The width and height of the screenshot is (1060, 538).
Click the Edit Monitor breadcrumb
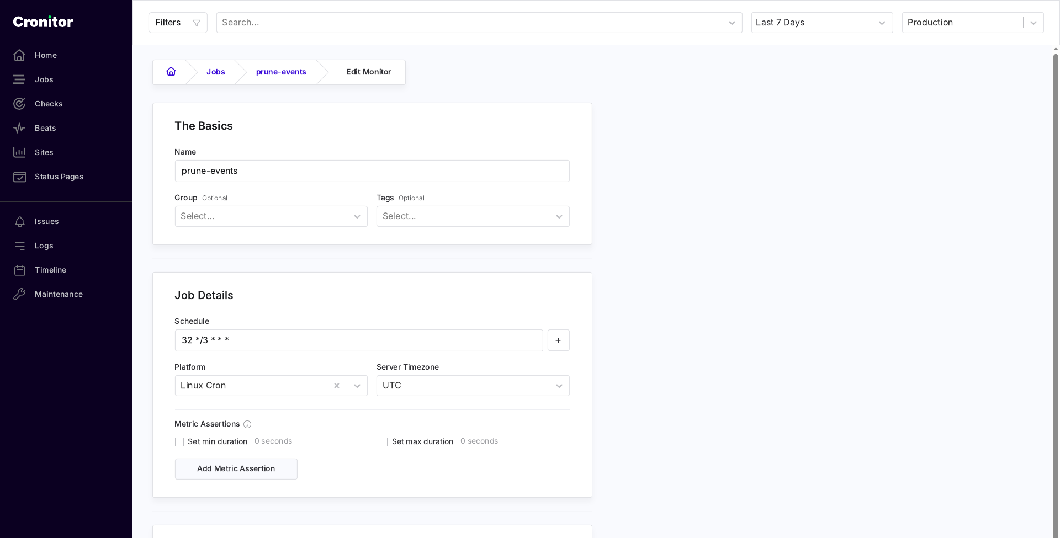[x=369, y=72]
